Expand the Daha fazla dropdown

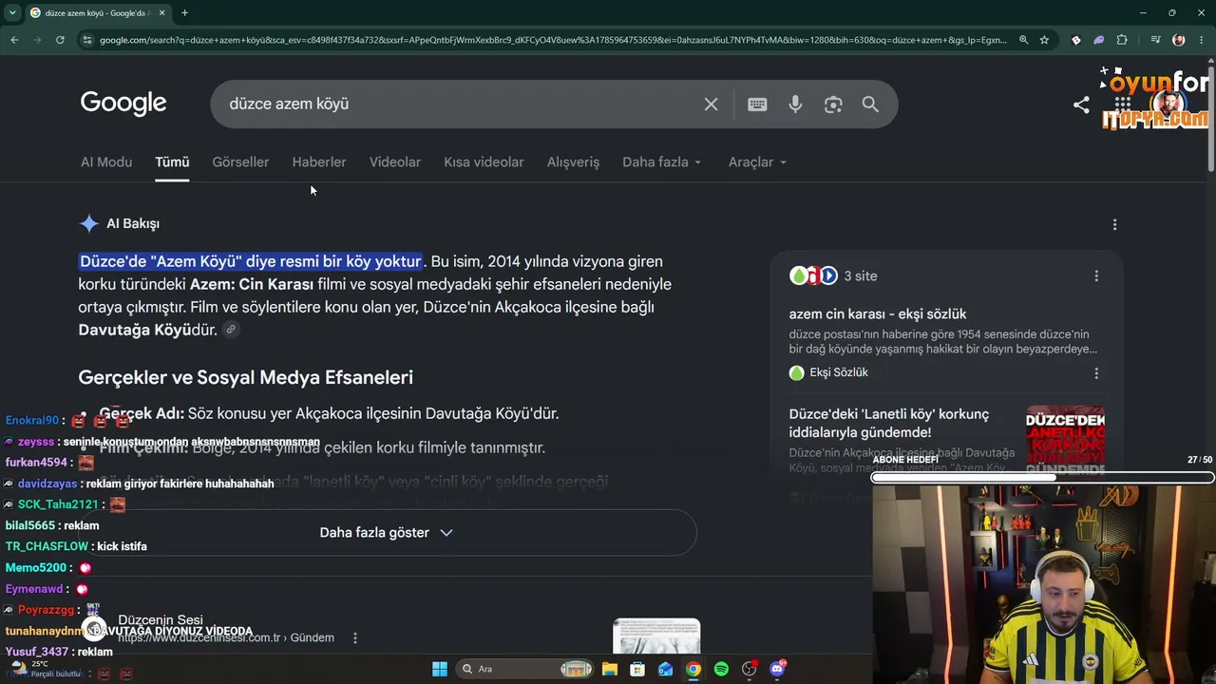tap(662, 161)
